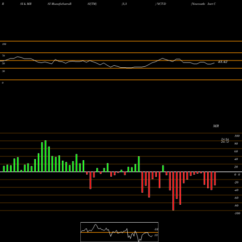Click the 24.84 value near the MR axis

point(225,139)
